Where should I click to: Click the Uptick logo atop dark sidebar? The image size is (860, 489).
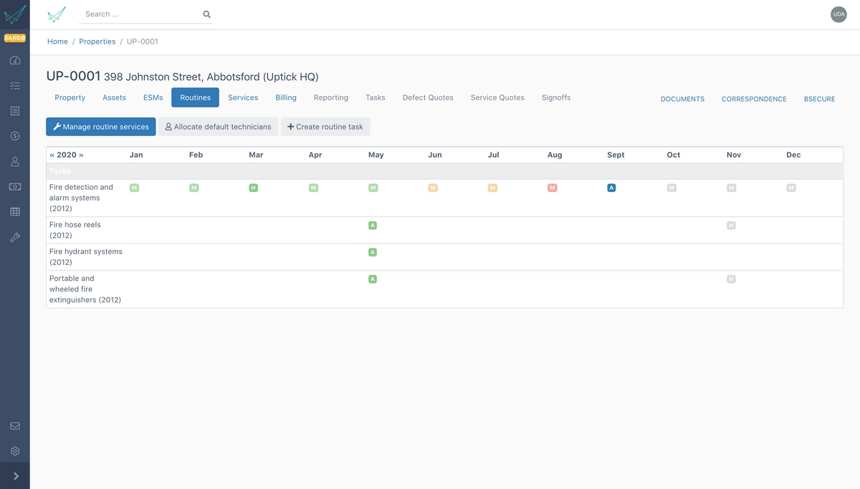pyautogui.click(x=15, y=14)
